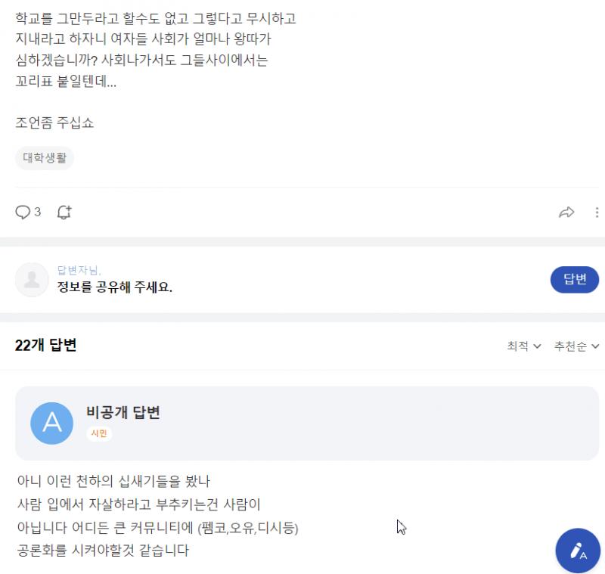The image size is (605, 574).
Task: Click the '조언좀 주십쇼' line in the question
Action: (54, 123)
